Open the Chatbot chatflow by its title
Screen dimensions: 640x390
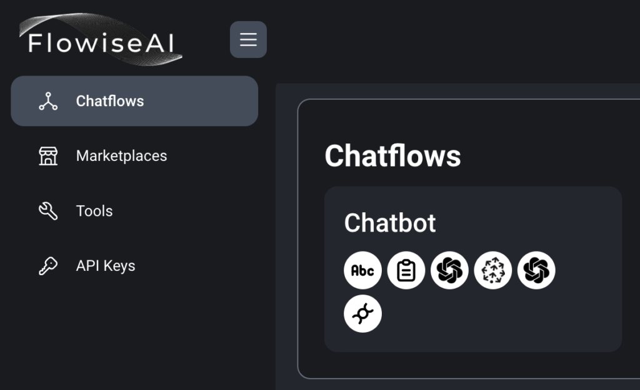pos(390,223)
